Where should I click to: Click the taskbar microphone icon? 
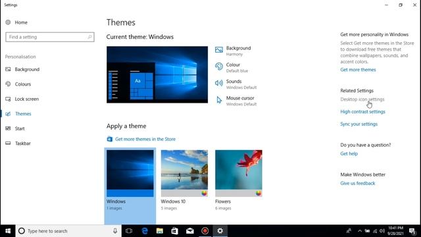tap(115, 231)
